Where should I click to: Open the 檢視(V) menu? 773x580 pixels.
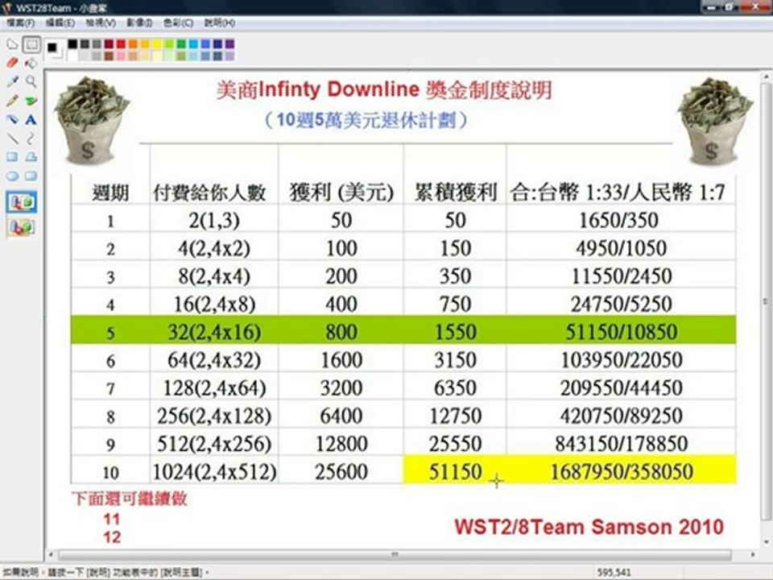coord(101,23)
